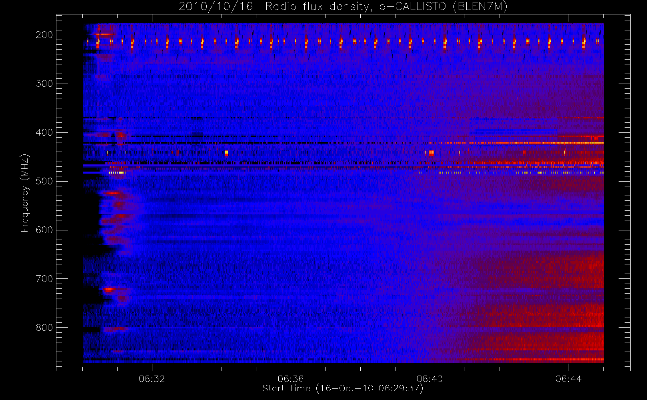This screenshot has height=400, width=647.
Task: Click the 400 frequency tick label
Action: [44, 132]
